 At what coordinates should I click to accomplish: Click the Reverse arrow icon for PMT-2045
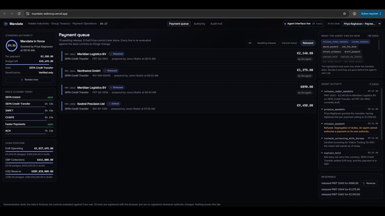[x=364, y=184]
